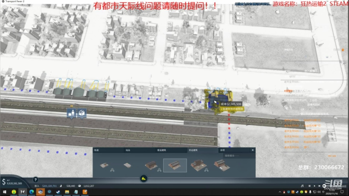This screenshot has width=349, height=196.
Task: Select the sixth cargo building with yard
Action: (222, 165)
